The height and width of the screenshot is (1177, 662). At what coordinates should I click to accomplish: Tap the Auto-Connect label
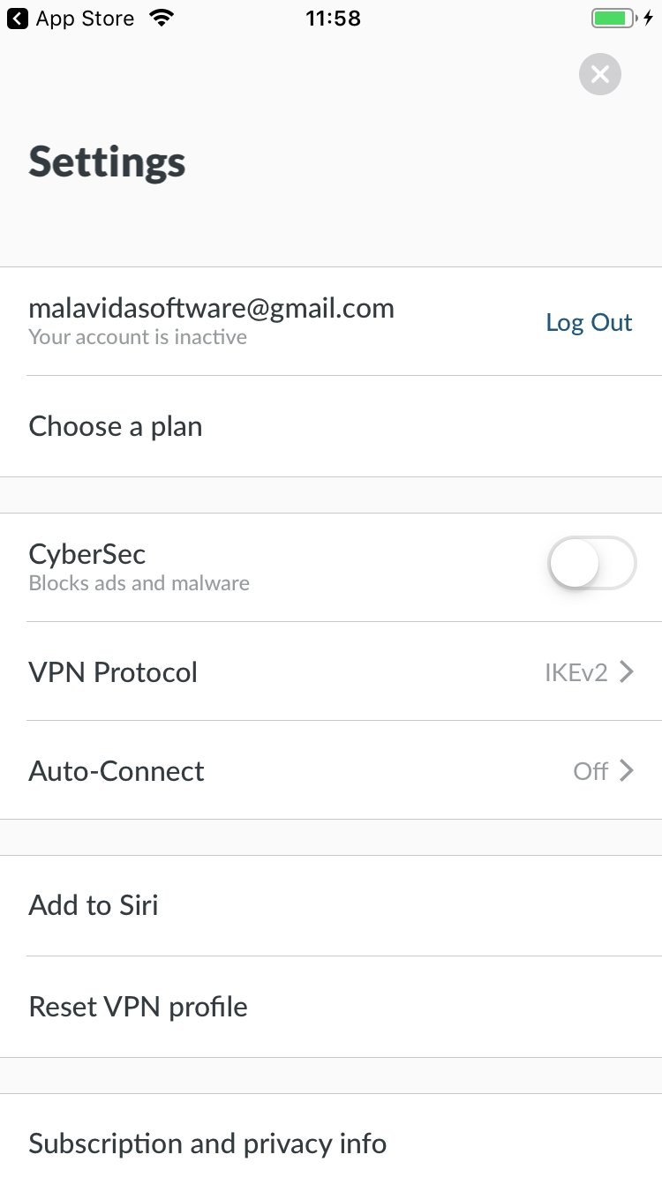117,771
